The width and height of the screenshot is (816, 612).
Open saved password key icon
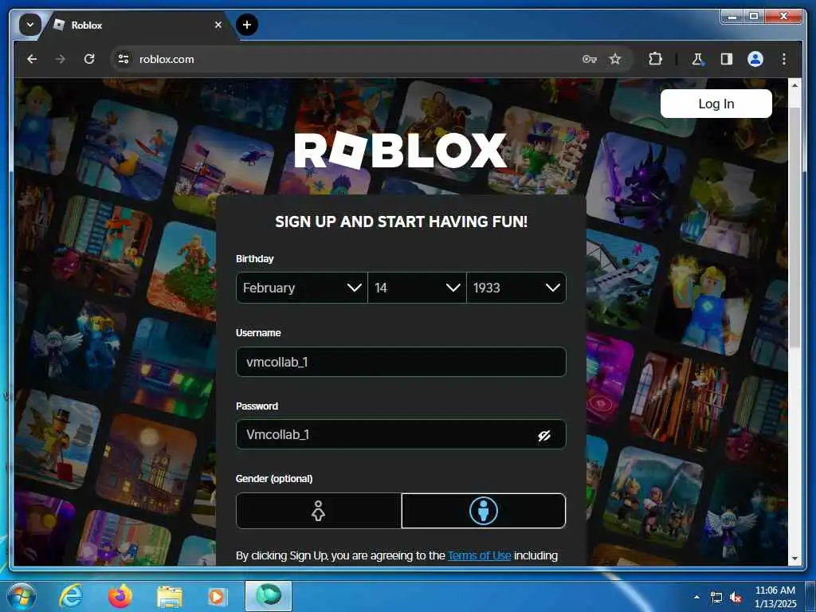pyautogui.click(x=589, y=59)
